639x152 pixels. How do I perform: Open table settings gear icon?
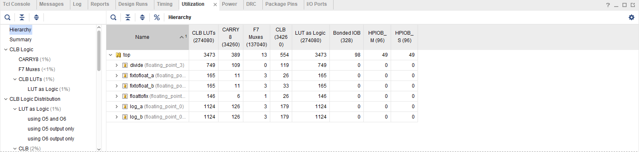pyautogui.click(x=632, y=17)
